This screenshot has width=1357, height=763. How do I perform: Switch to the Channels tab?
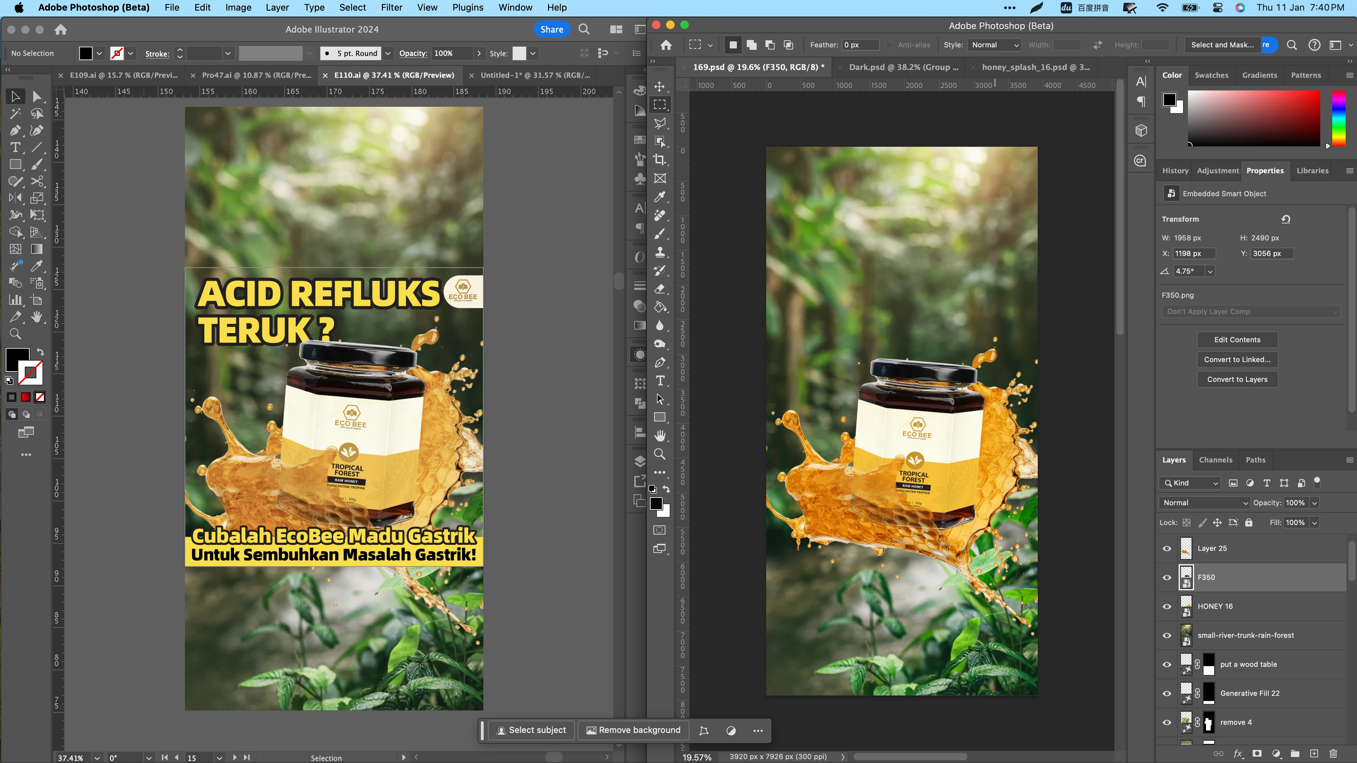(1215, 460)
